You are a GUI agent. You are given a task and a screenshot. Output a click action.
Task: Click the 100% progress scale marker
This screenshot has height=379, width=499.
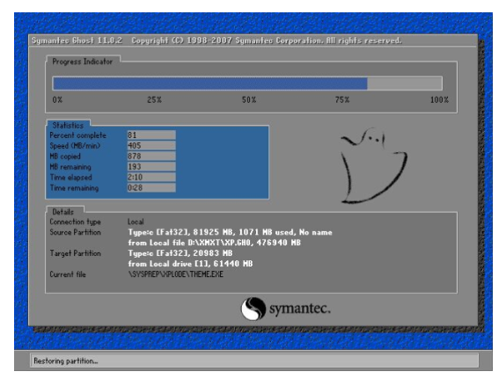(x=439, y=100)
